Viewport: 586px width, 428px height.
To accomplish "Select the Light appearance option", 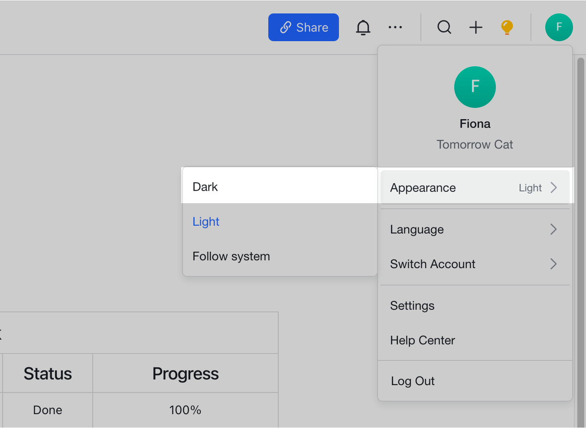I will point(206,221).
